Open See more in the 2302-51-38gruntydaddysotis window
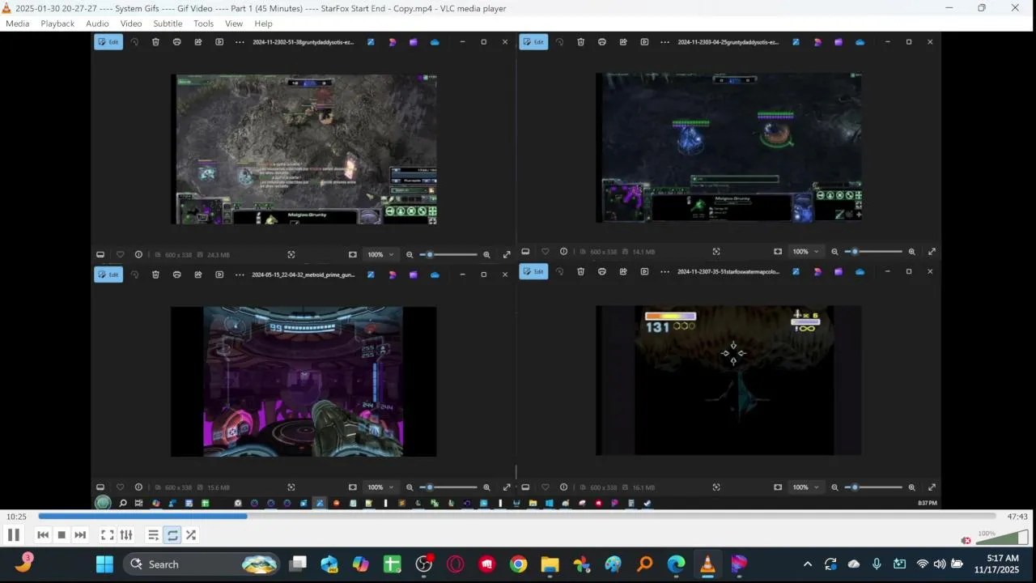The width and height of the screenshot is (1036, 583). coord(240,42)
